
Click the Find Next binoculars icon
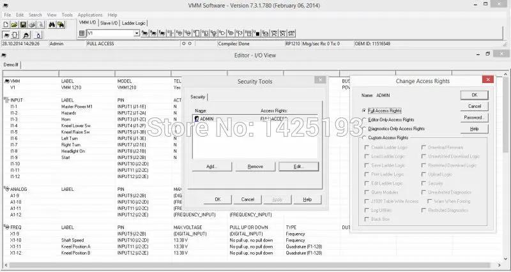coord(61,25)
